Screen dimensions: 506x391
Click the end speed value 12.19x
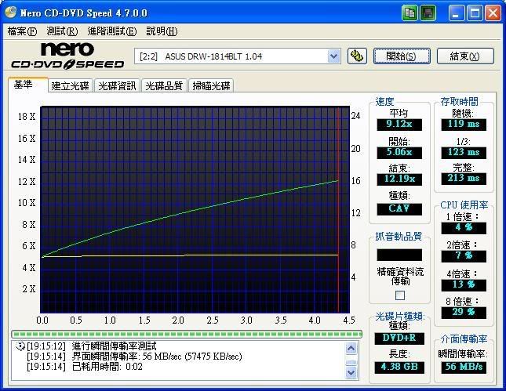(x=399, y=179)
